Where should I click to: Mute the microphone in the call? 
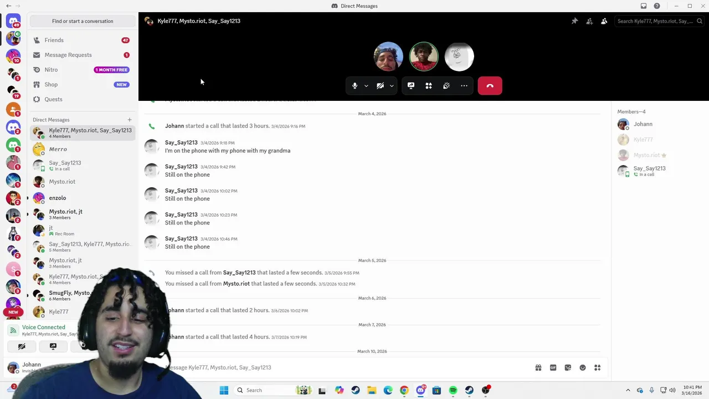pos(354,86)
